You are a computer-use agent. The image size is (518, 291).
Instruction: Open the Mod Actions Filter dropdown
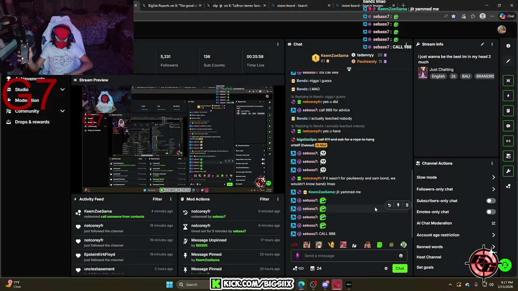(264, 199)
